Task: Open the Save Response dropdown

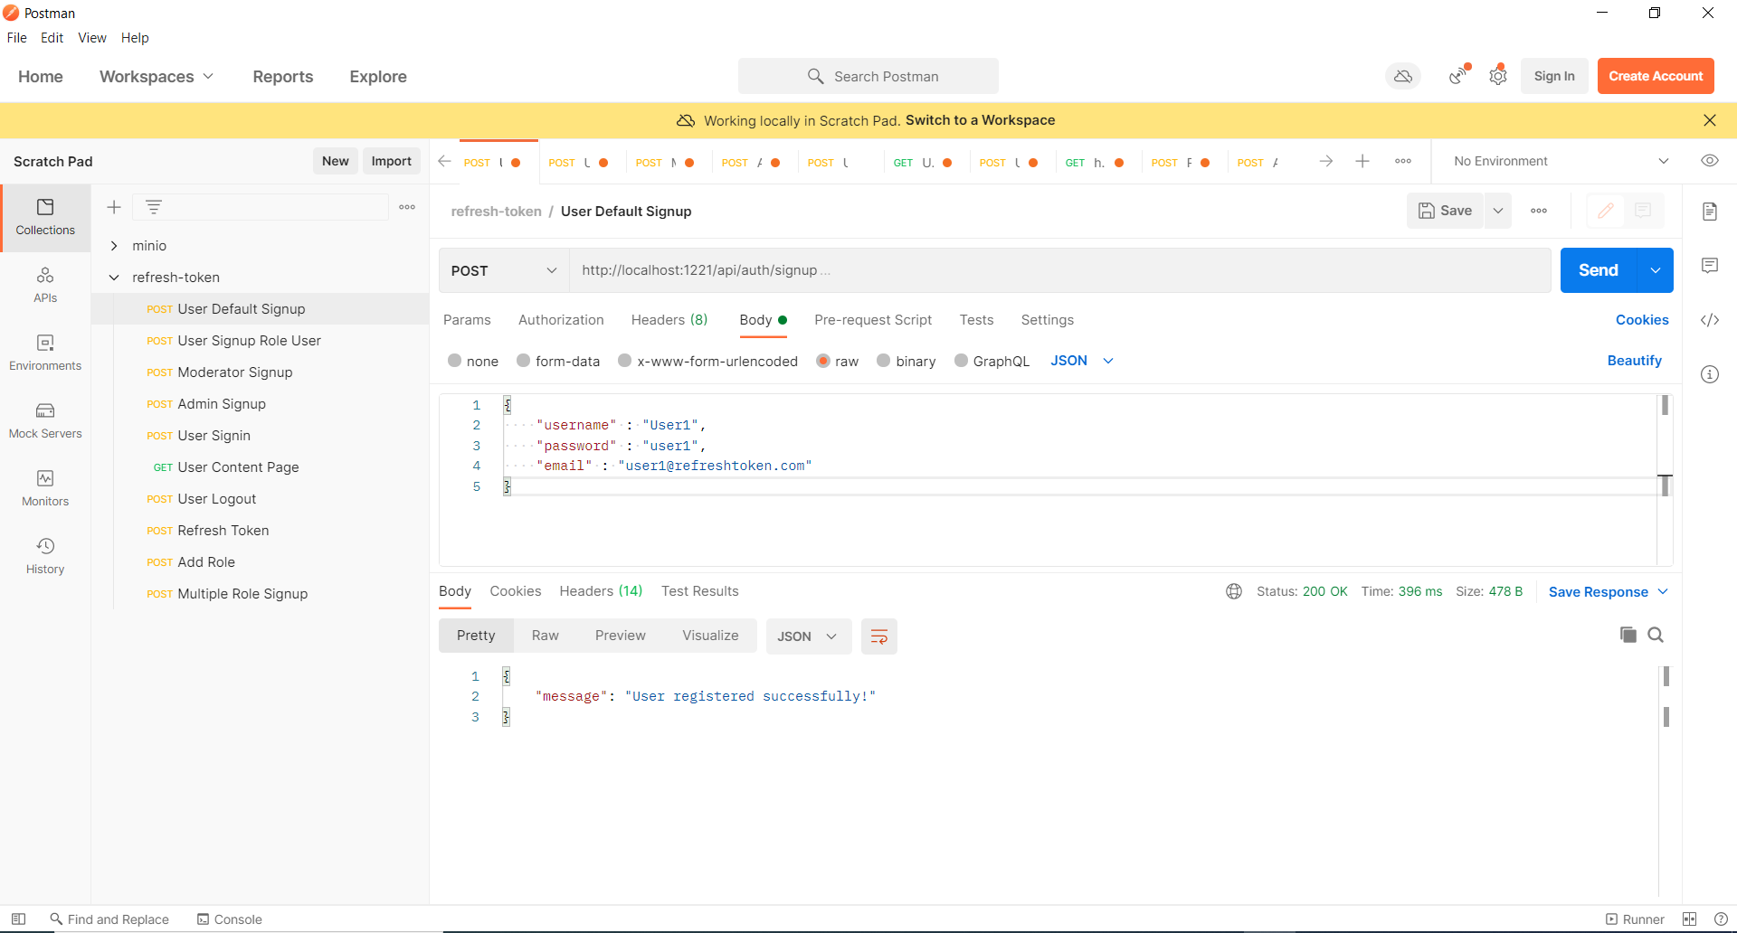Action: click(1609, 592)
